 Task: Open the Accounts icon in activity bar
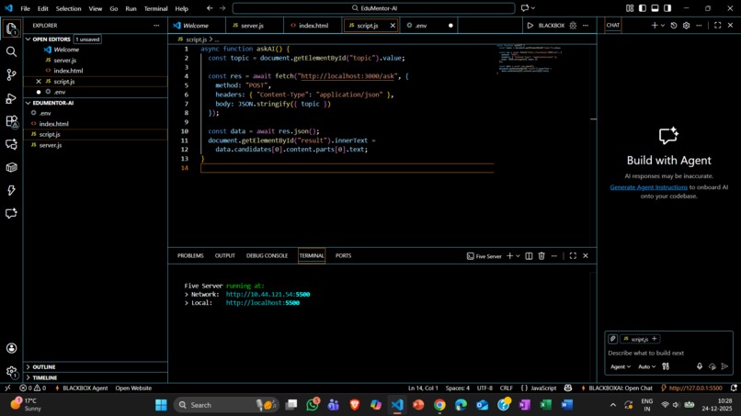tap(11, 348)
